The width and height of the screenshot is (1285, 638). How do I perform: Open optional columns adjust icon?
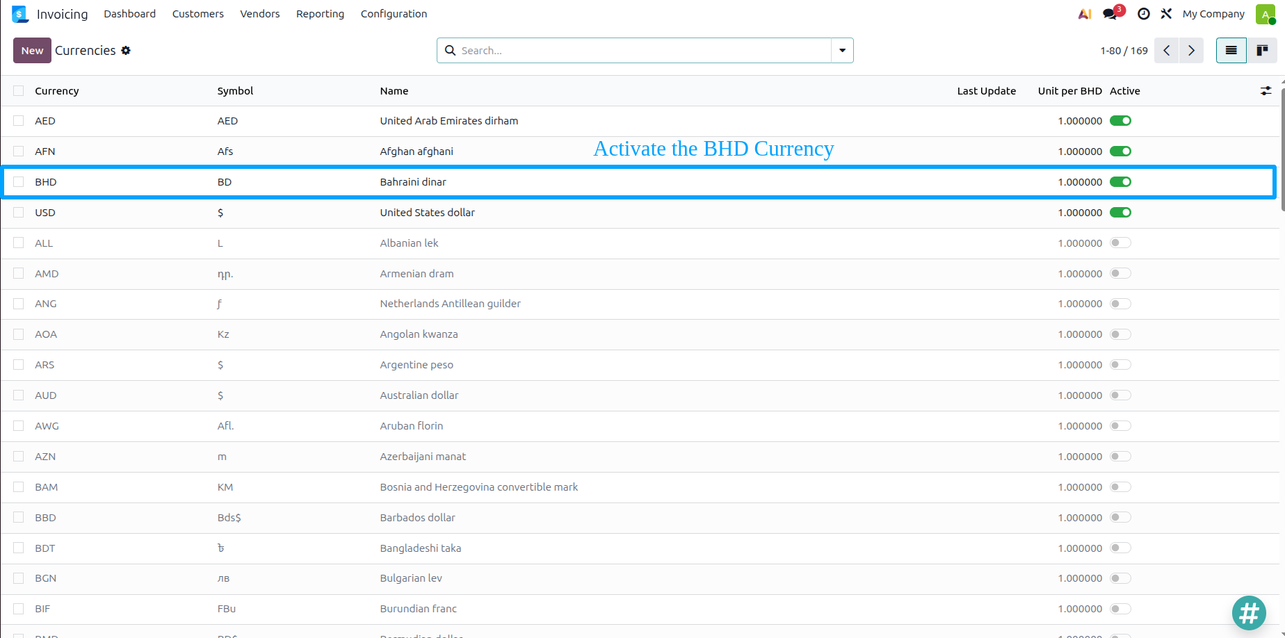pyautogui.click(x=1266, y=91)
